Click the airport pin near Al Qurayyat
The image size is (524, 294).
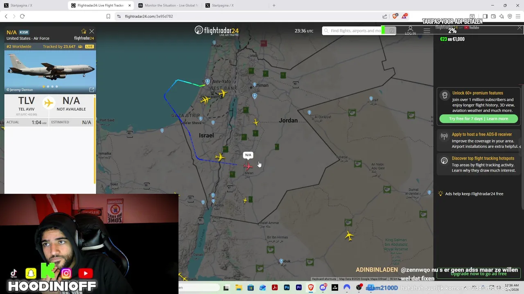tap(309, 112)
